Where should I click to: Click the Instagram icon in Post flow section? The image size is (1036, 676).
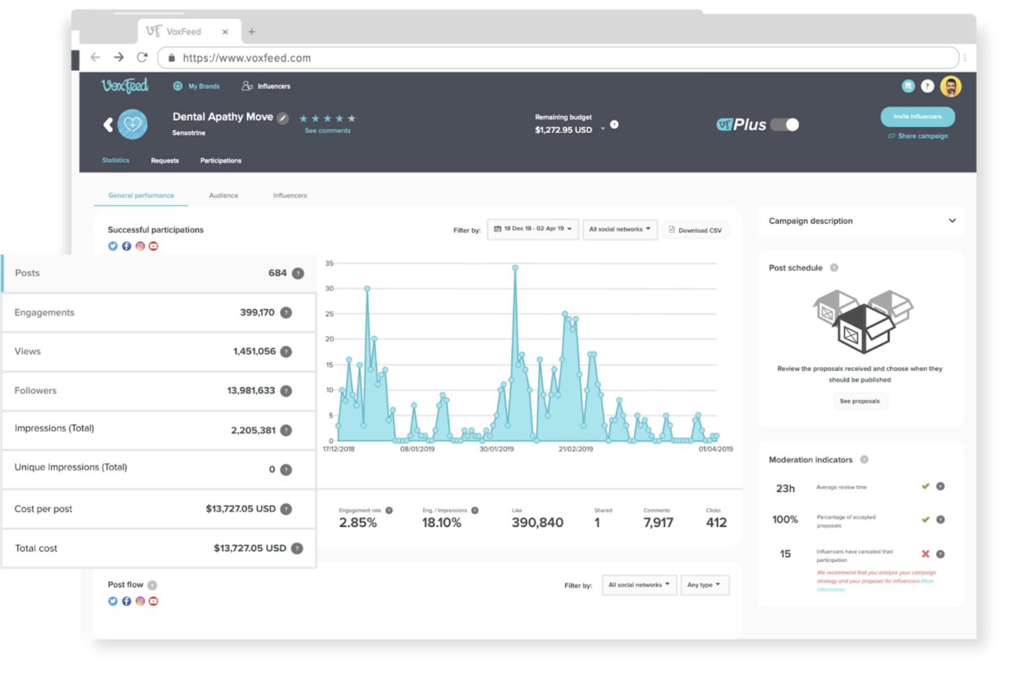point(140,601)
